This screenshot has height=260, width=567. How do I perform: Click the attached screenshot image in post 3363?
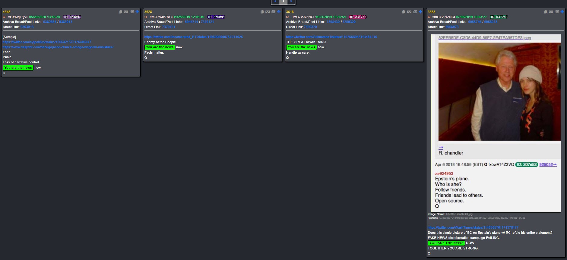click(496, 123)
